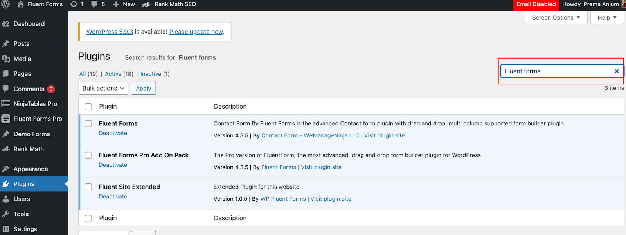This screenshot has width=626, height=235.
Task: Select the Fluent Site Extended checkbox
Action: click(88, 187)
